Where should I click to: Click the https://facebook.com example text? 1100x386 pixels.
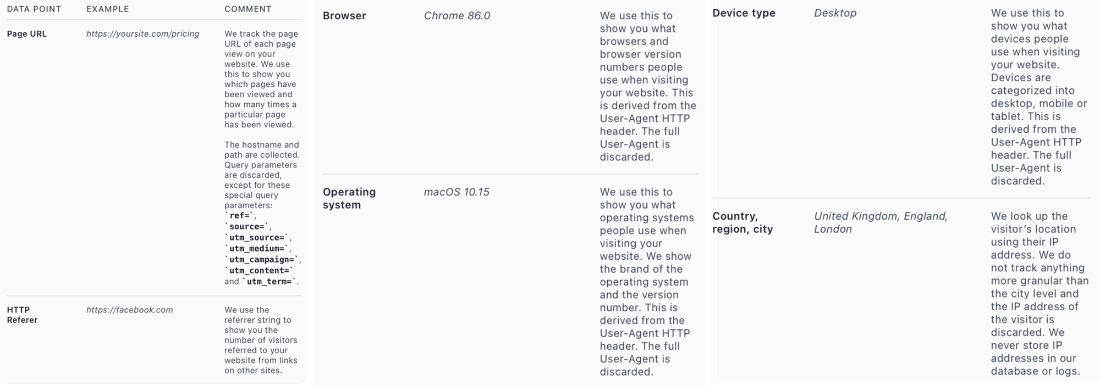coord(130,310)
